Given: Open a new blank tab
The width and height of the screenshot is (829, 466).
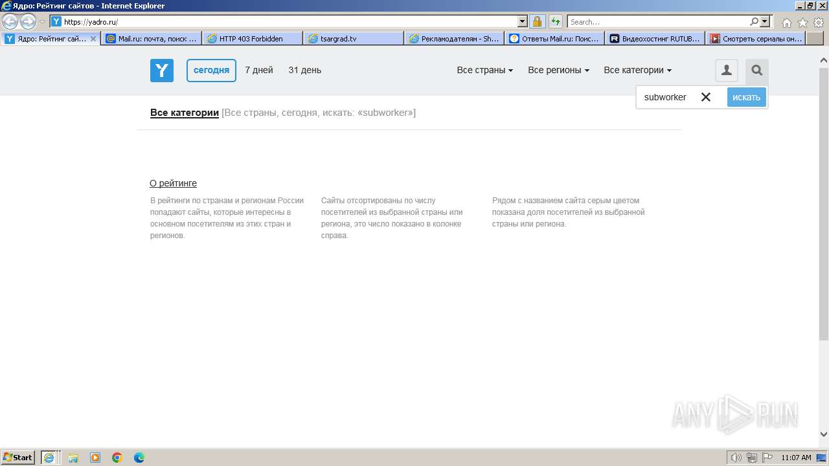Looking at the screenshot, I should [815, 39].
